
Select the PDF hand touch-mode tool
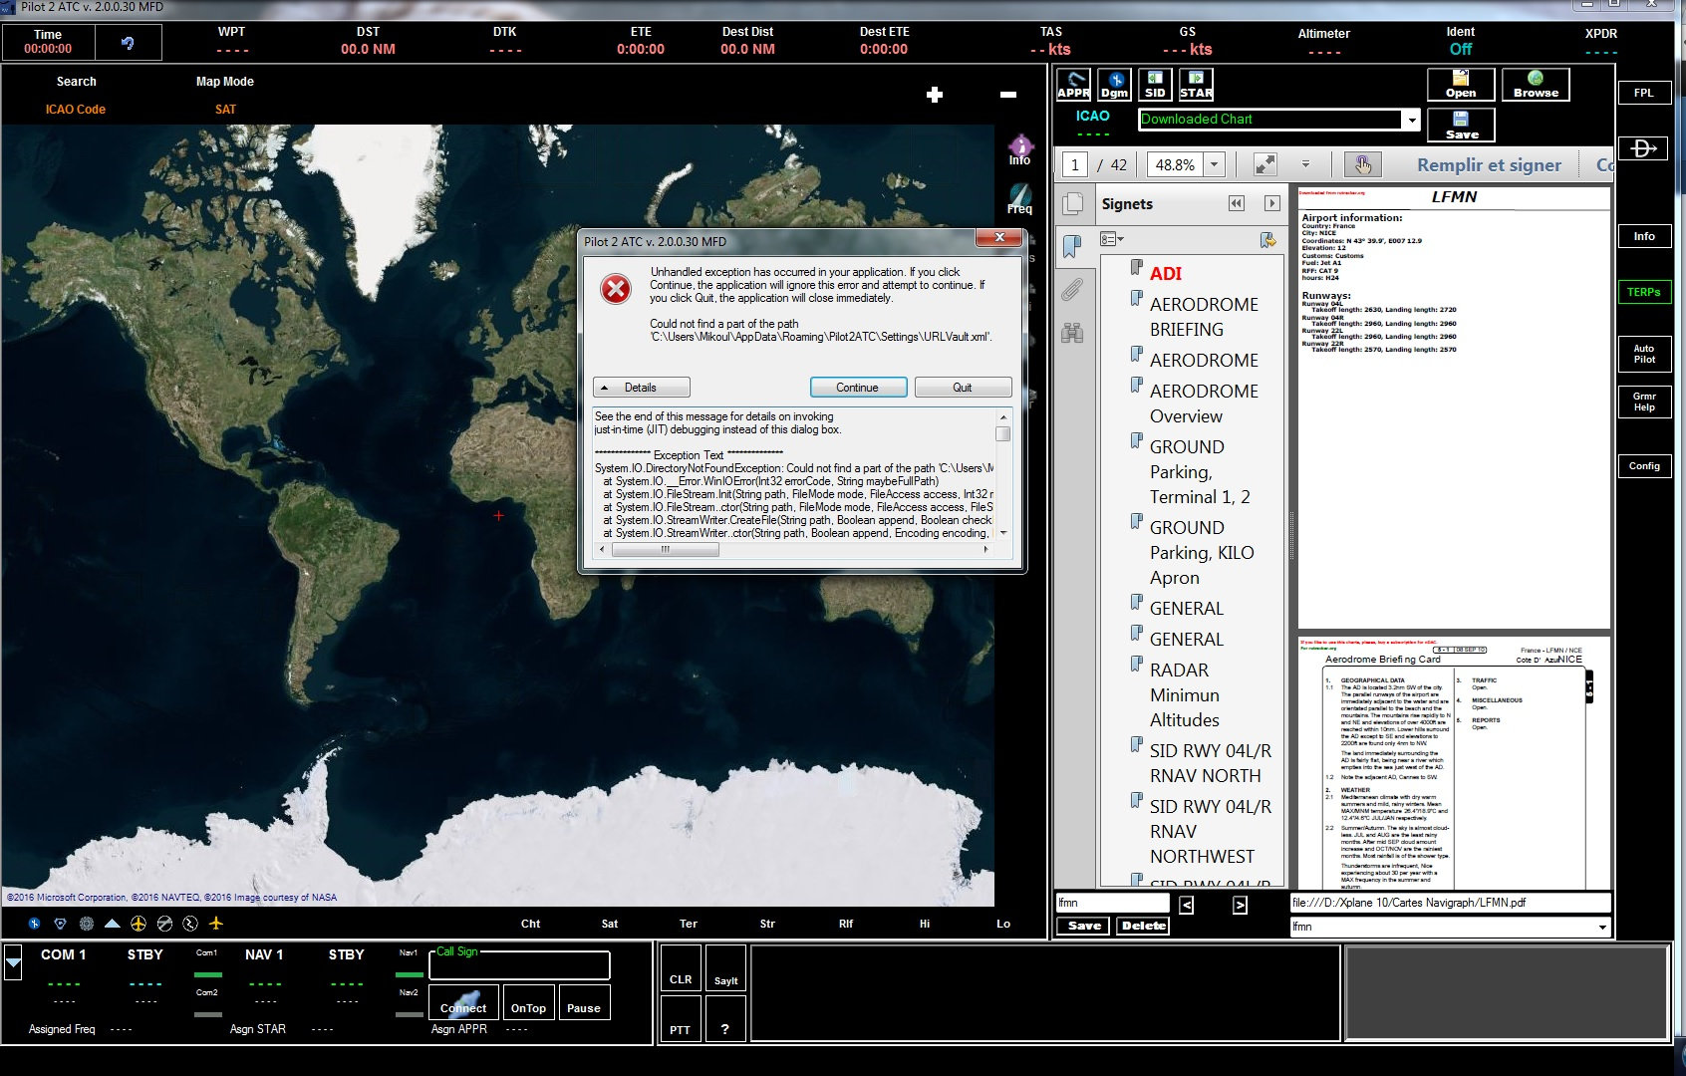click(x=1363, y=164)
